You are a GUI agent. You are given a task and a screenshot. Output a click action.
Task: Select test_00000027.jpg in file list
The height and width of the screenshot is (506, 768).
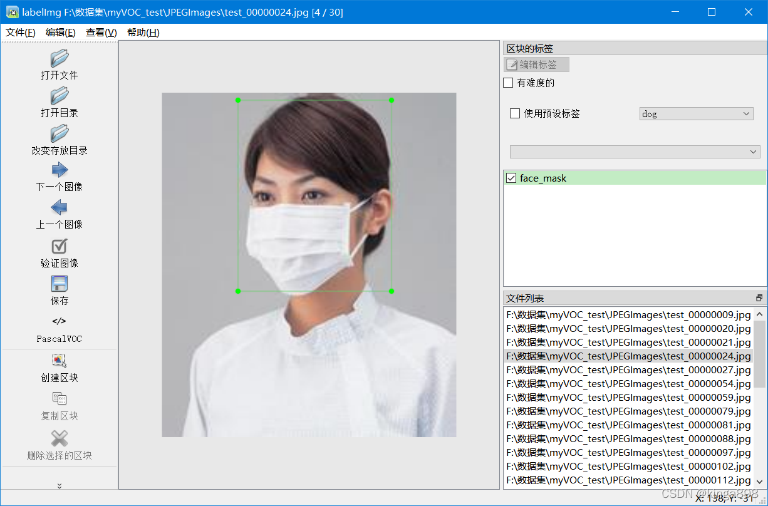pyautogui.click(x=628, y=370)
